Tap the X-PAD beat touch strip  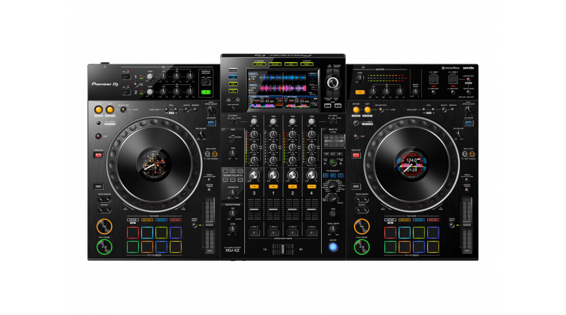[334, 141]
